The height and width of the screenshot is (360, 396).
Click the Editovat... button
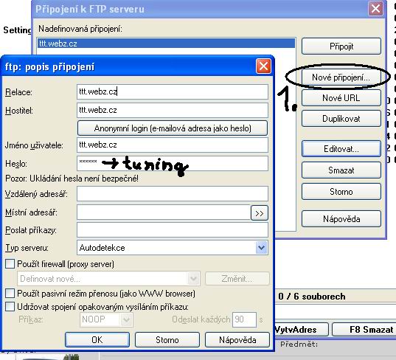[x=341, y=149]
